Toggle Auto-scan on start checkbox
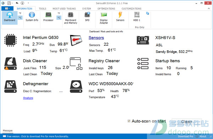 point(129,121)
